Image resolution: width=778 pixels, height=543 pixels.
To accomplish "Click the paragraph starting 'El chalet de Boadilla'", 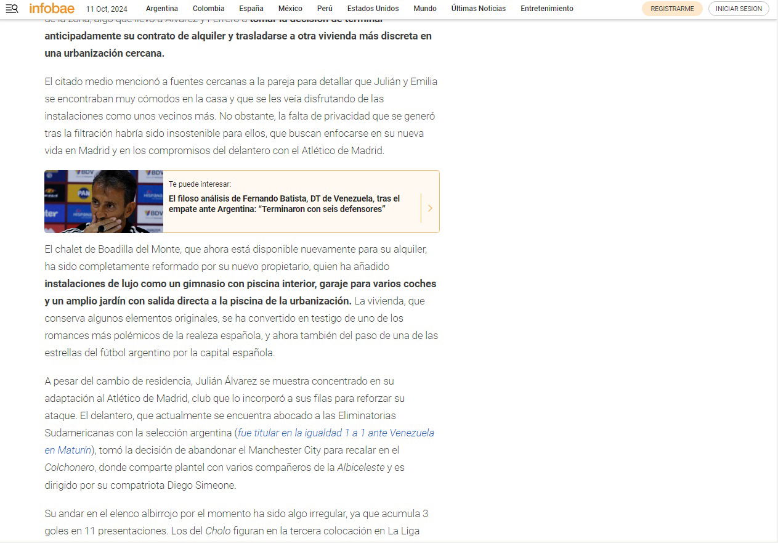I will [x=241, y=301].
